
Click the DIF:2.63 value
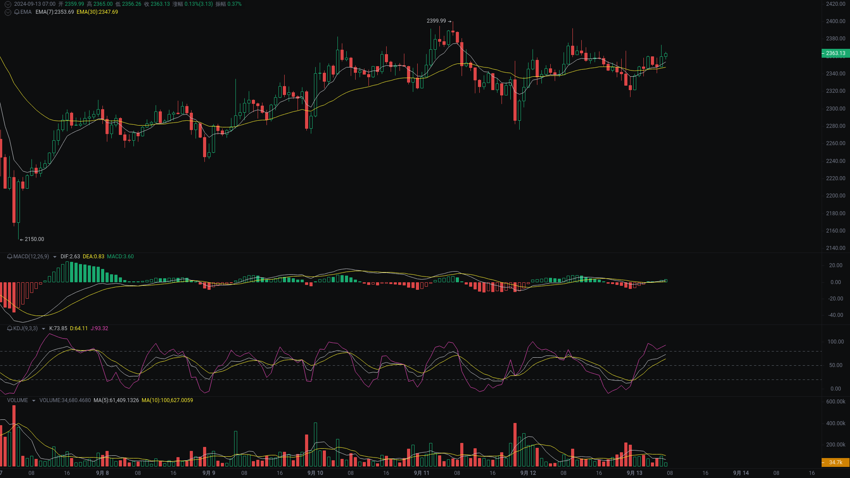coord(71,257)
